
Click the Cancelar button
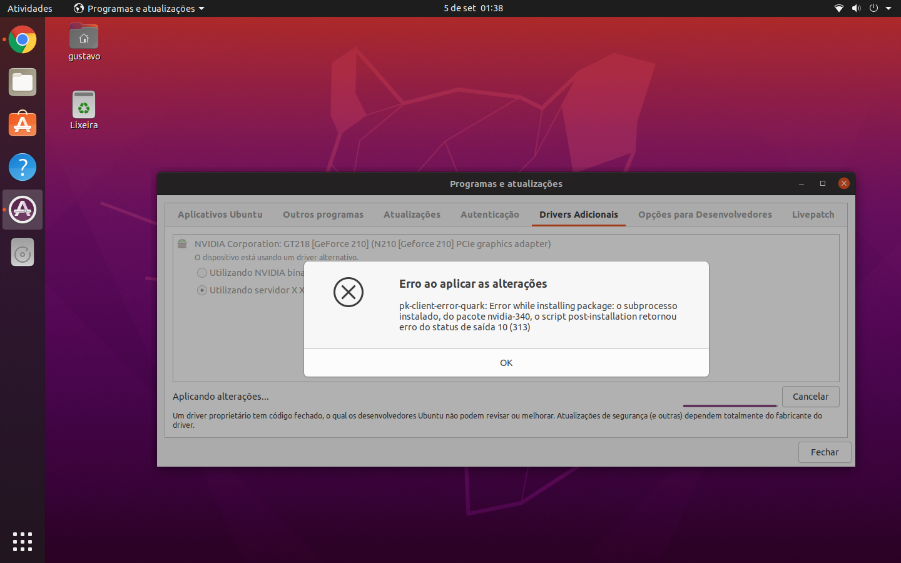tap(810, 397)
